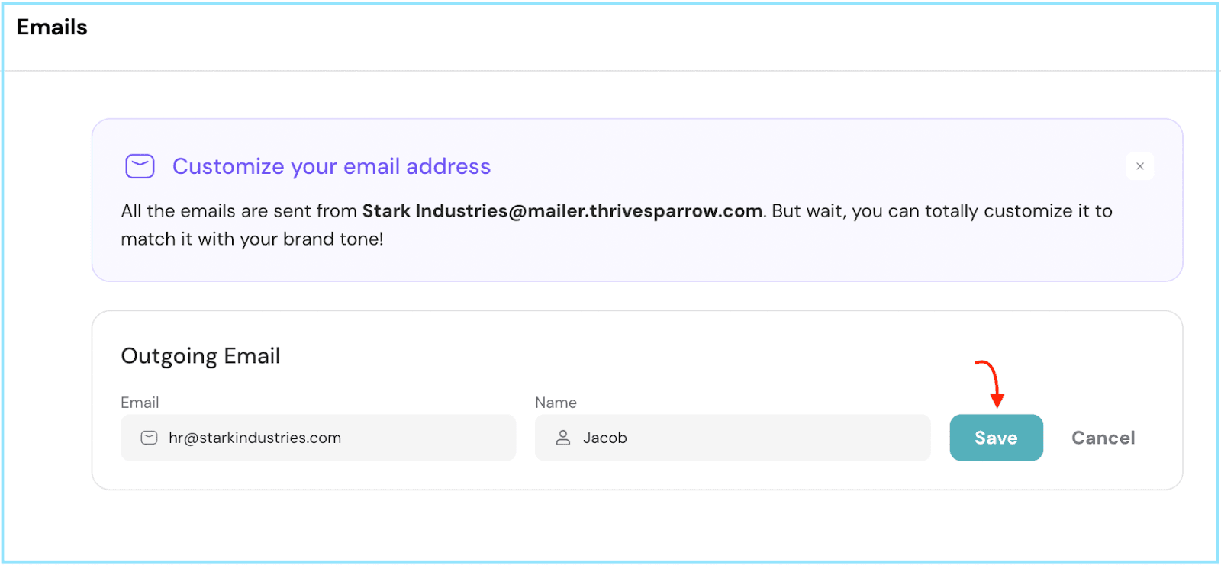Image resolution: width=1221 pixels, height=565 pixels.
Task: Click the envelope icon in the customize banner
Action: (x=140, y=166)
